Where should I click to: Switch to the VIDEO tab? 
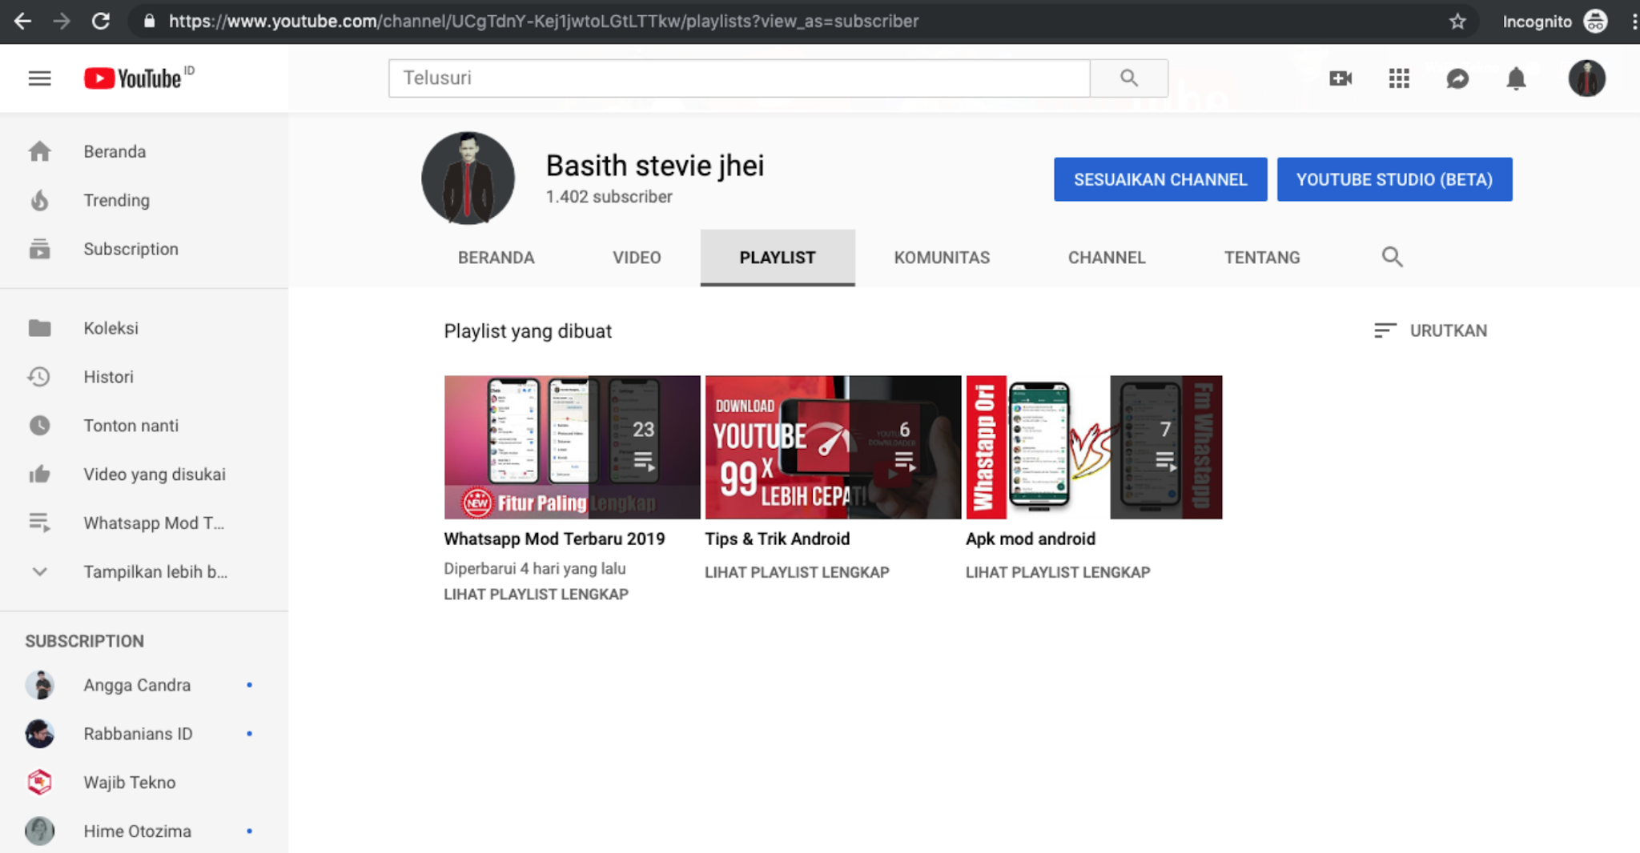tap(637, 258)
